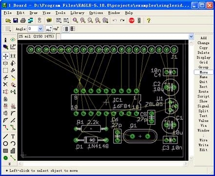Click Script in the right text menu
215x176 pixels.
[203, 97]
